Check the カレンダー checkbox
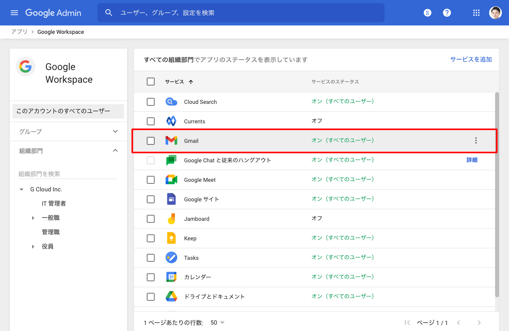Screen dimensions: 509x331 151,277
